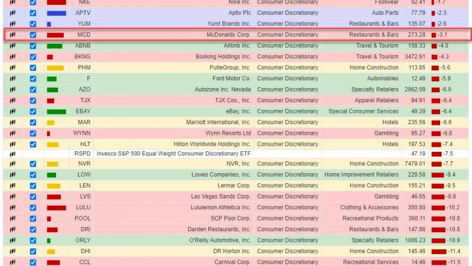Open the chart icon for APTV row
Screen dimensions: 472x266
tap(12, 13)
